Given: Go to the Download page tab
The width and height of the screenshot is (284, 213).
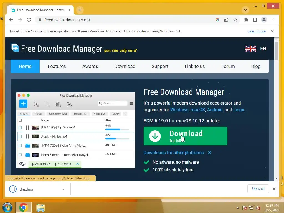Looking at the screenshot, I should coord(125,67).
